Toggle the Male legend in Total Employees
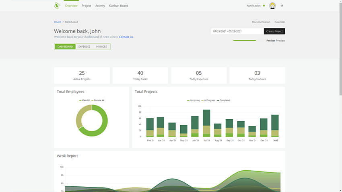 [x=84, y=100]
